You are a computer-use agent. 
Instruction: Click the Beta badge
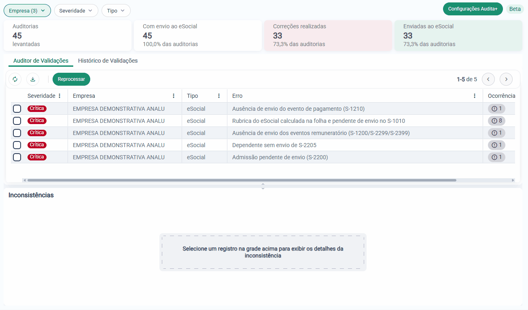515,9
